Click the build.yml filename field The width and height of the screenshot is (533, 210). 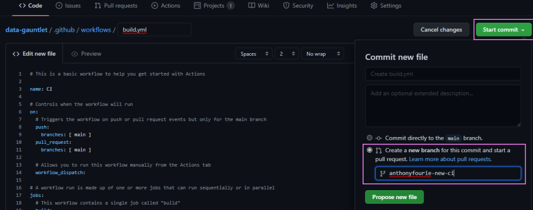[x=154, y=30]
